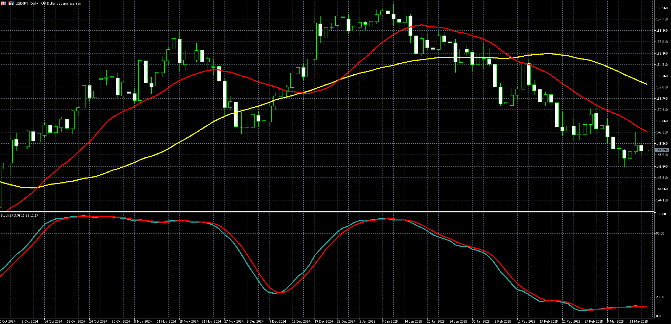Viewport: 671px width, 324px height.
Task: Click the 158.560 price axis label
Action: tap(662, 8)
